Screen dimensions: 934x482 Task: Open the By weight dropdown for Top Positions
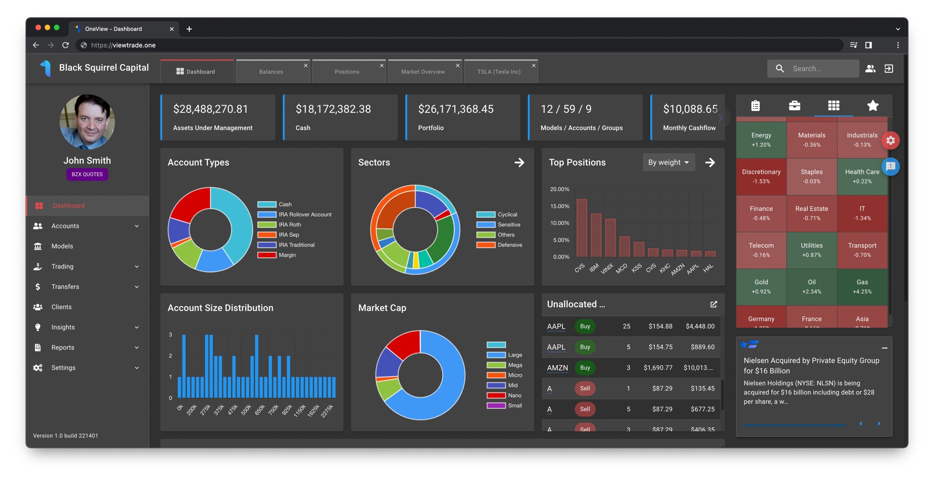click(x=667, y=162)
